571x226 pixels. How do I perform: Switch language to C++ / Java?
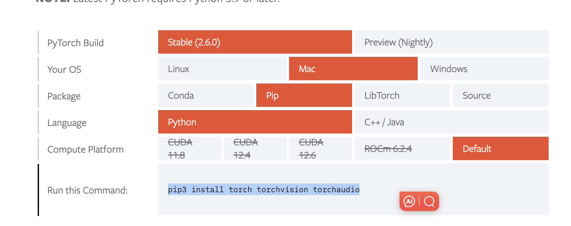[451, 122]
